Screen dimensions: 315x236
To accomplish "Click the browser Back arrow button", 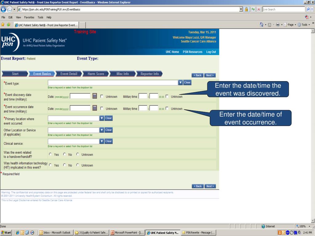I will point(3,9).
